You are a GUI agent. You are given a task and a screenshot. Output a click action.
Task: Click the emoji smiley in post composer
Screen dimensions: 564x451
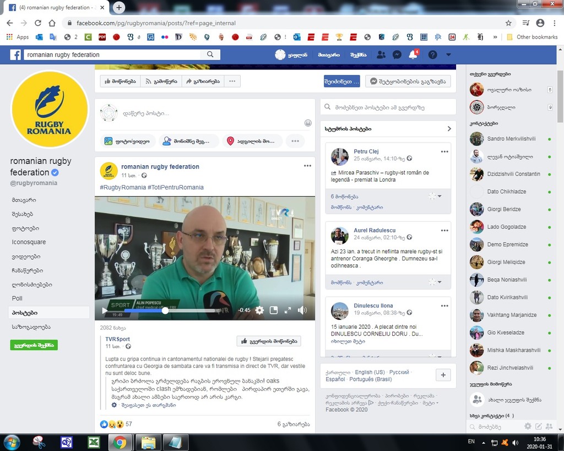click(x=308, y=123)
